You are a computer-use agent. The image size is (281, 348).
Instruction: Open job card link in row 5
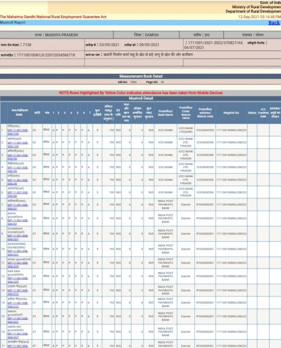[x=18, y=182]
